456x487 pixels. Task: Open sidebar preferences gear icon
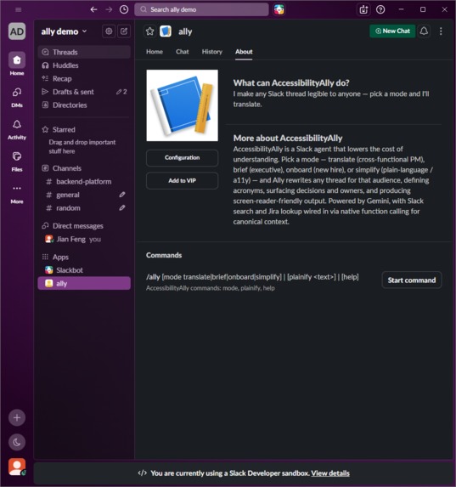pos(109,31)
